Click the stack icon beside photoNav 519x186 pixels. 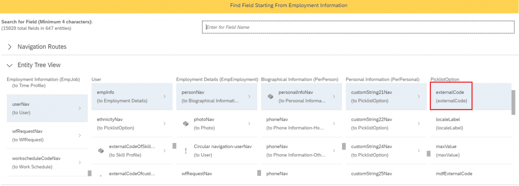(x=186, y=124)
